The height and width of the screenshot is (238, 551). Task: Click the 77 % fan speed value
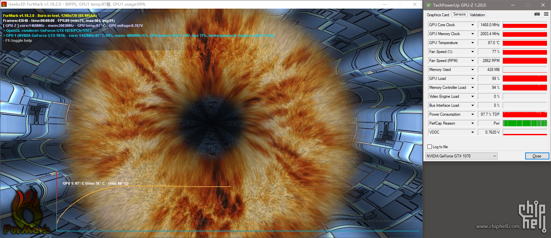tap(489, 52)
